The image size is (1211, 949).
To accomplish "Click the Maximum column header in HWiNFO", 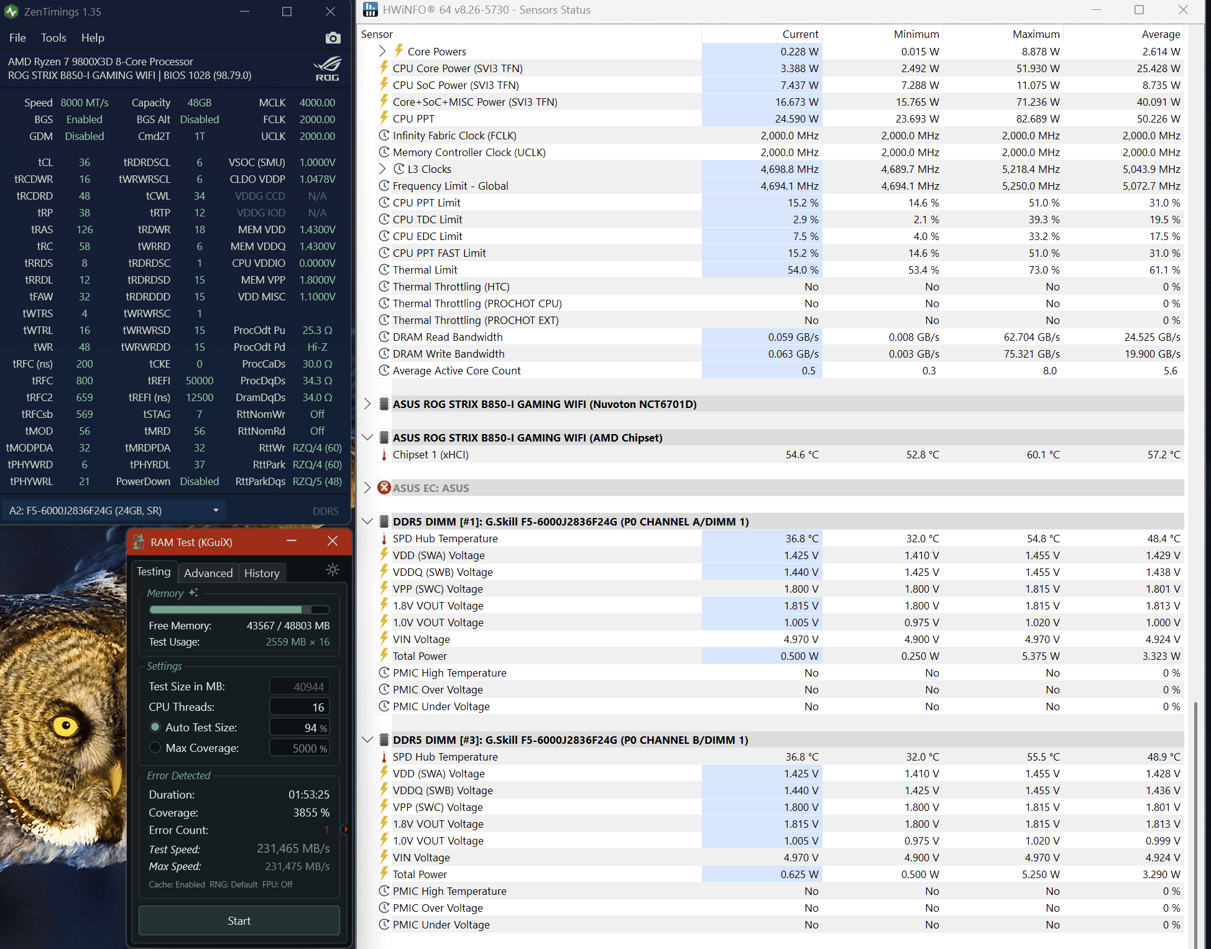I will [1003, 34].
